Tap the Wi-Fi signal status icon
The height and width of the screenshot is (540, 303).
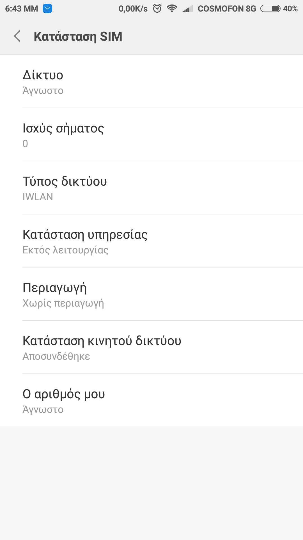[x=172, y=9]
